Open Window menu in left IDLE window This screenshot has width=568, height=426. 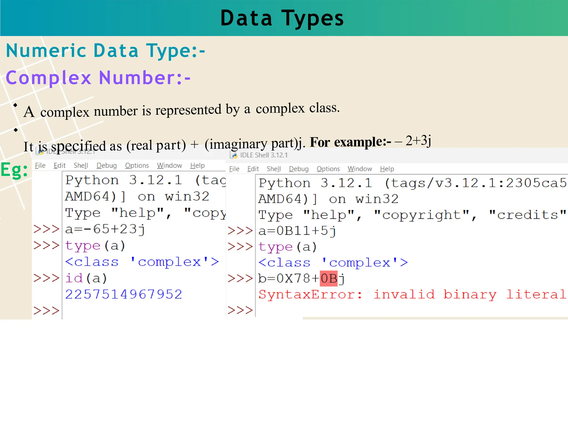(169, 166)
